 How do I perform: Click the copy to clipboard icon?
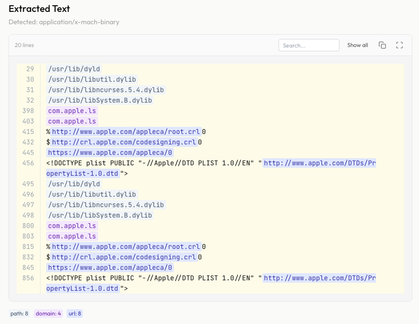point(382,45)
